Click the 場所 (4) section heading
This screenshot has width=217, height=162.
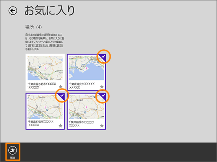click(x=33, y=27)
